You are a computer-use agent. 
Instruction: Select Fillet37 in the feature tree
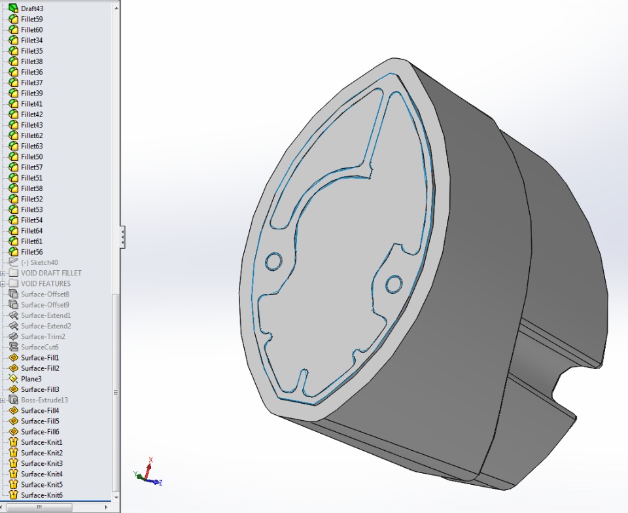pos(32,82)
